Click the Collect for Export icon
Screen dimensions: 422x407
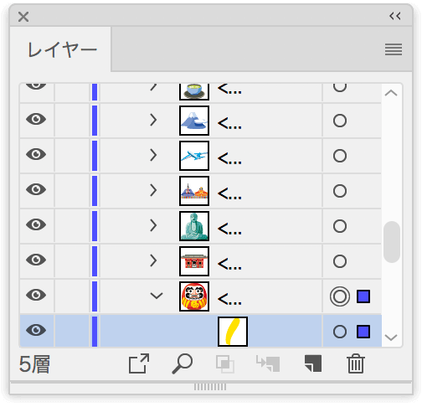point(139,363)
